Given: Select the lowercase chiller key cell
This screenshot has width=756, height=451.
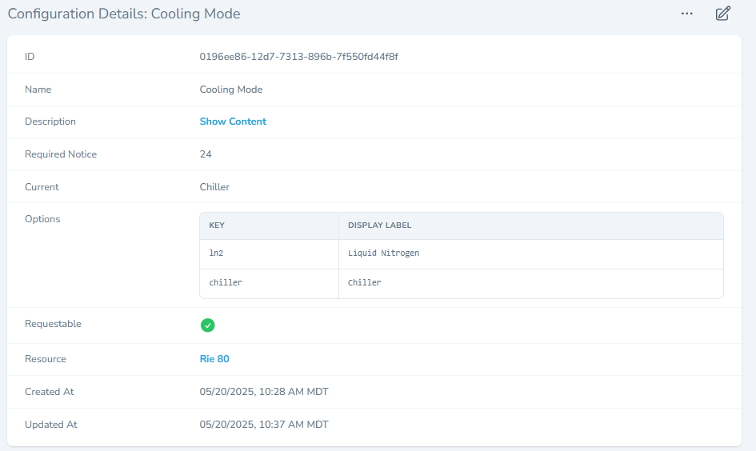Looking at the screenshot, I should click(226, 283).
